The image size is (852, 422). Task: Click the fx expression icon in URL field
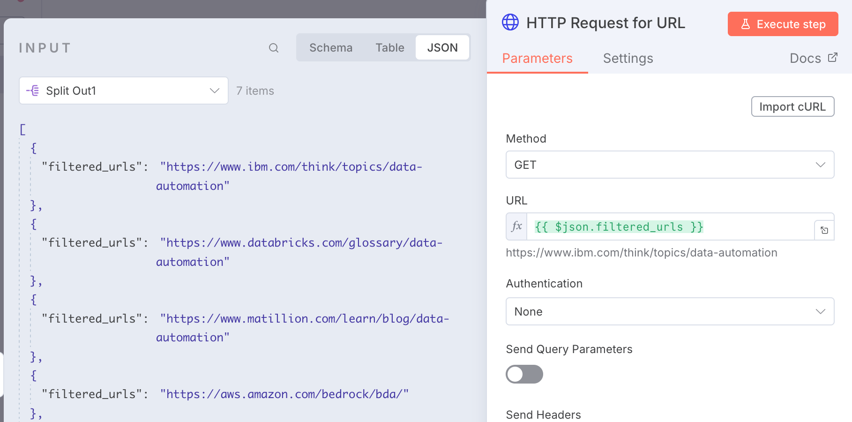click(516, 226)
